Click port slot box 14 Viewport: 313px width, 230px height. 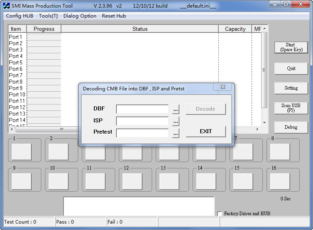[206, 181]
